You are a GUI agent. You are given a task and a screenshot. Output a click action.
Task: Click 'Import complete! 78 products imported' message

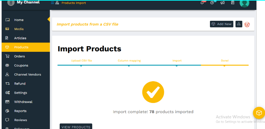pyautogui.click(x=153, y=112)
